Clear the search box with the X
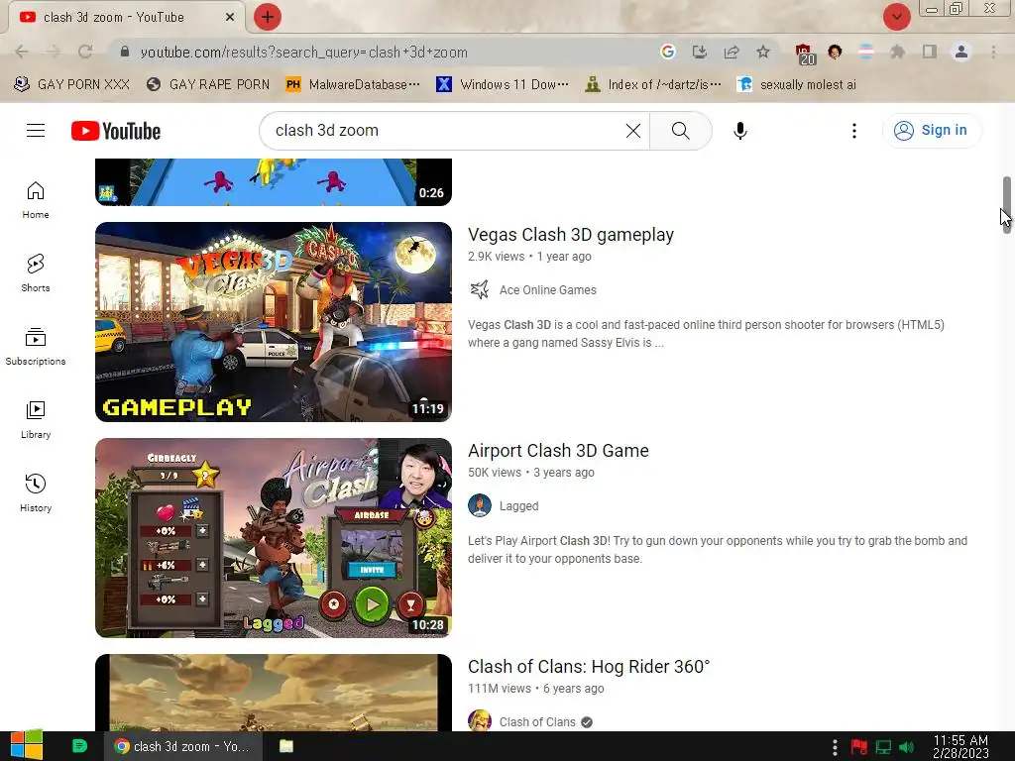This screenshot has width=1015, height=761. tap(633, 131)
